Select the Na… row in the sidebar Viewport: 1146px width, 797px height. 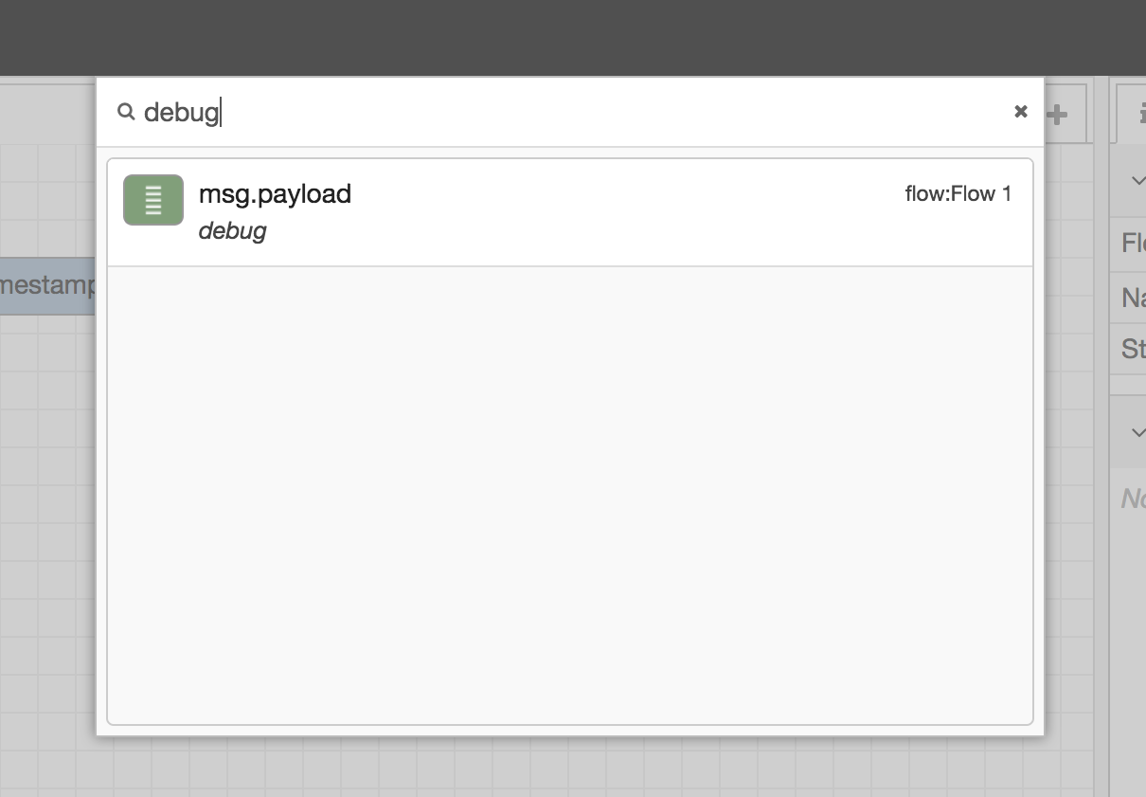[x=1132, y=298]
